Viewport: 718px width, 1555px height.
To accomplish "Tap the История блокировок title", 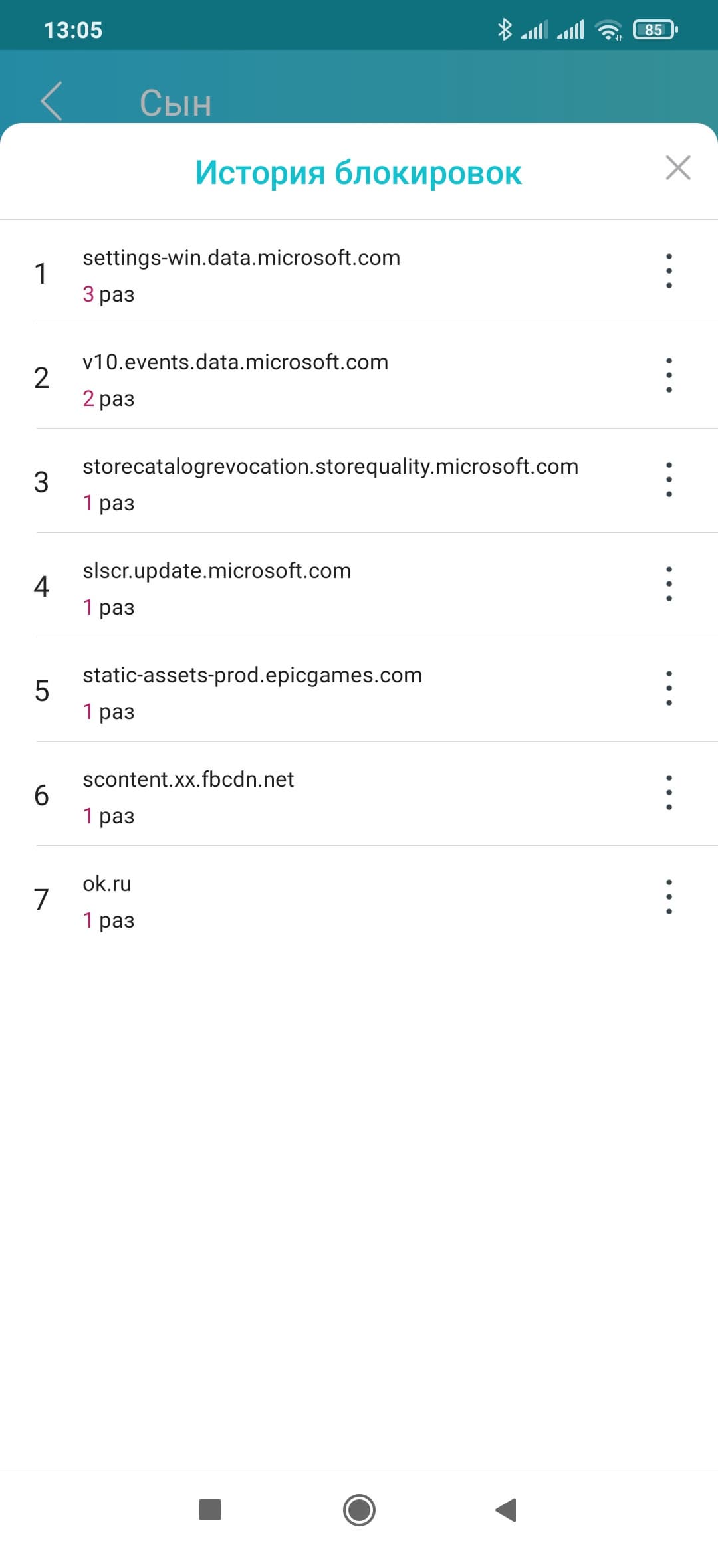I will point(358,173).
